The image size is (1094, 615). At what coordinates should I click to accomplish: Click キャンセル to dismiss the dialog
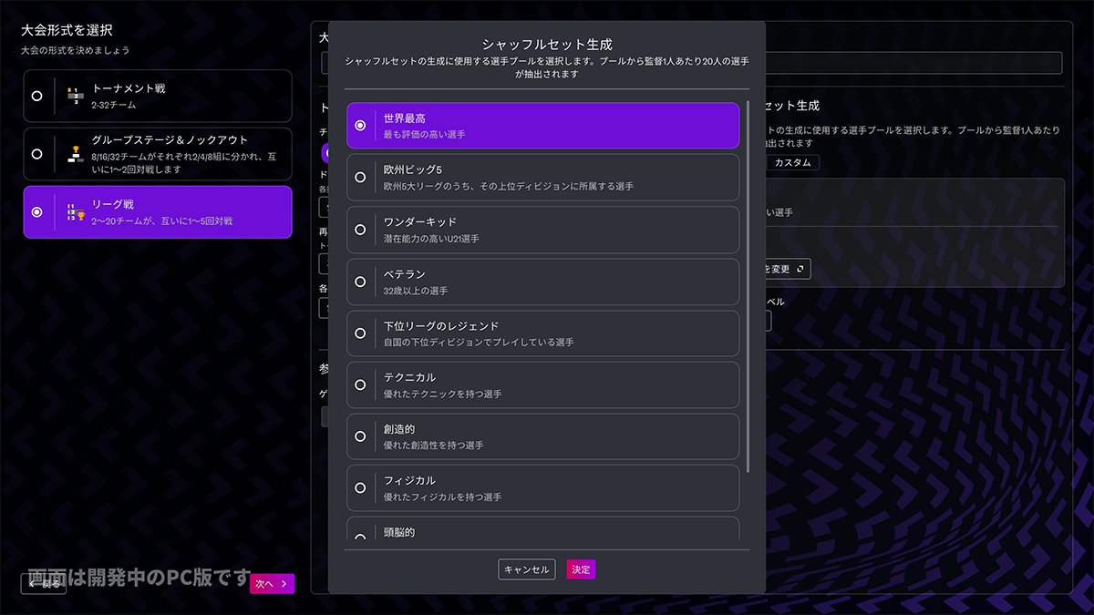point(527,569)
